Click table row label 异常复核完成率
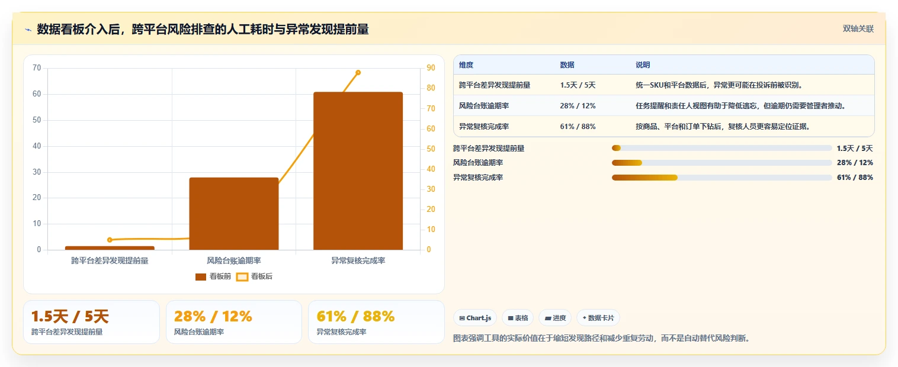This screenshot has width=898, height=367. 484,127
